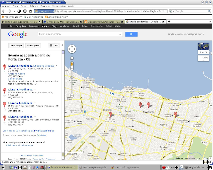Click map marker B in Centro

[x=140, y=105]
